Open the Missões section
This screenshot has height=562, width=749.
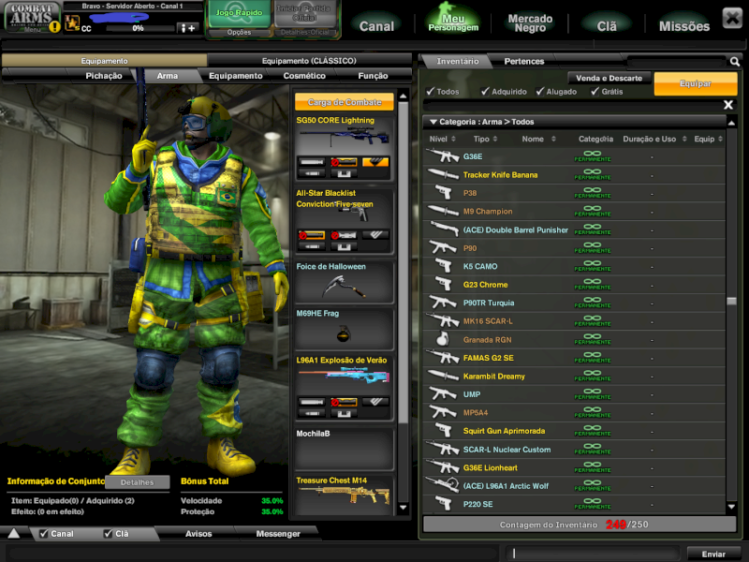tap(684, 26)
